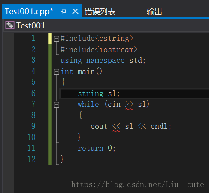Image resolution: width=209 pixels, height=193 pixels.
Task: Click 's1)' at end of line 7
Action: 144,104
